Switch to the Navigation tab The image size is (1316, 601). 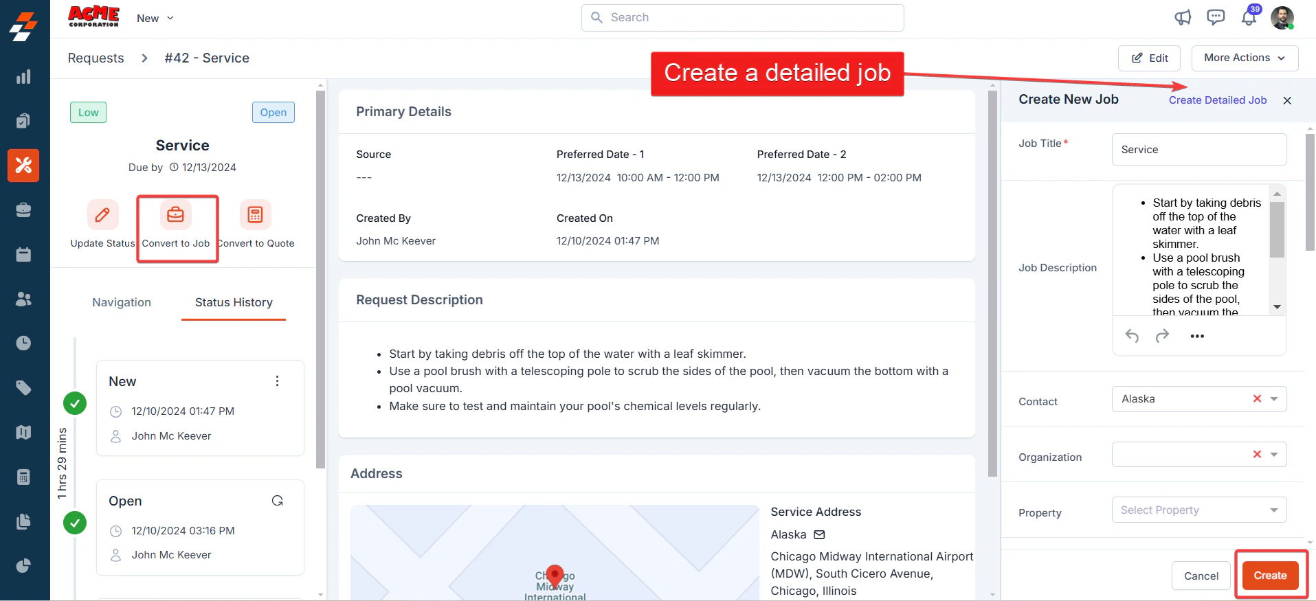[x=122, y=302]
